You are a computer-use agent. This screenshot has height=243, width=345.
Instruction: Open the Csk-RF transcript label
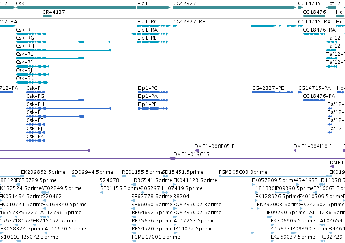24,62
